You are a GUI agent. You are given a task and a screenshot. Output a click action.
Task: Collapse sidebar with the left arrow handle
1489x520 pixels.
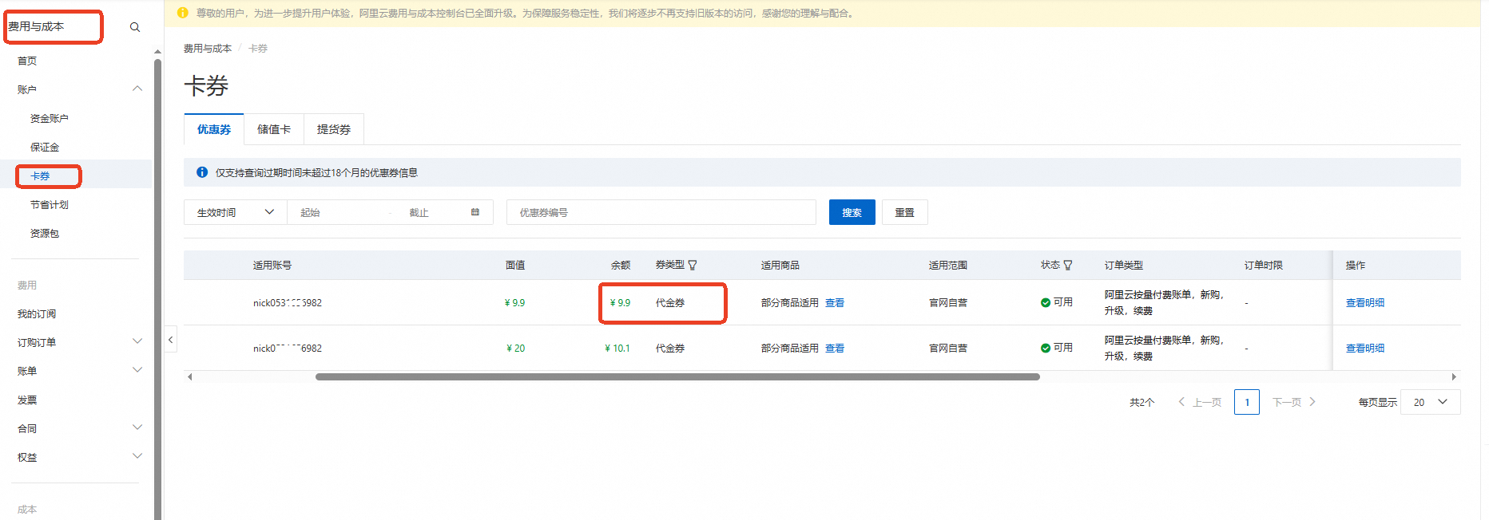170,340
